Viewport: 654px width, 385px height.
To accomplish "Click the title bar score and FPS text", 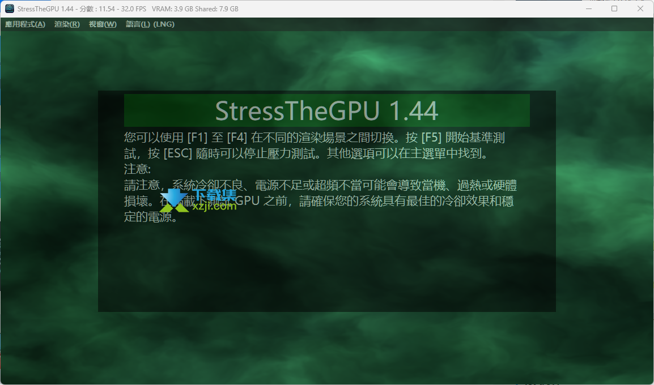I will [105, 9].
